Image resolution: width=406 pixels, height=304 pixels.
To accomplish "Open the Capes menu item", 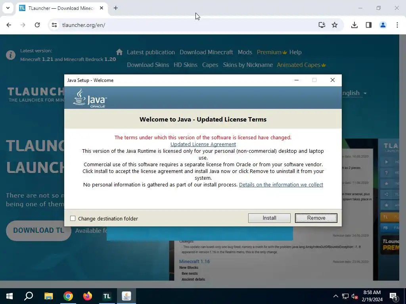I will 210,65.
